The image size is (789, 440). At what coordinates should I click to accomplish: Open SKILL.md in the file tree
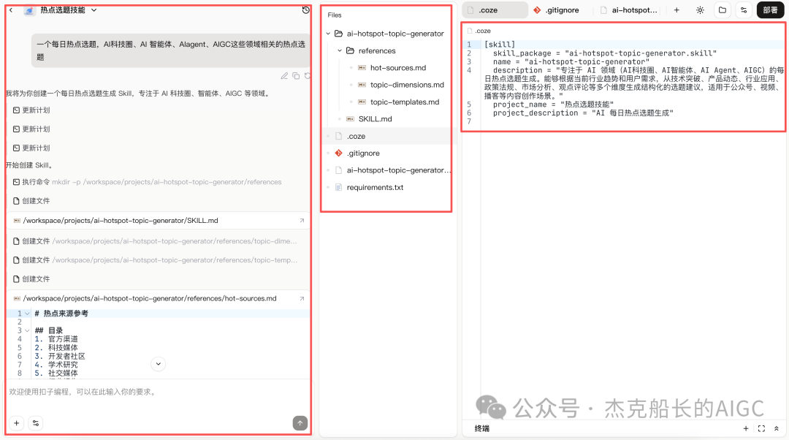click(375, 119)
